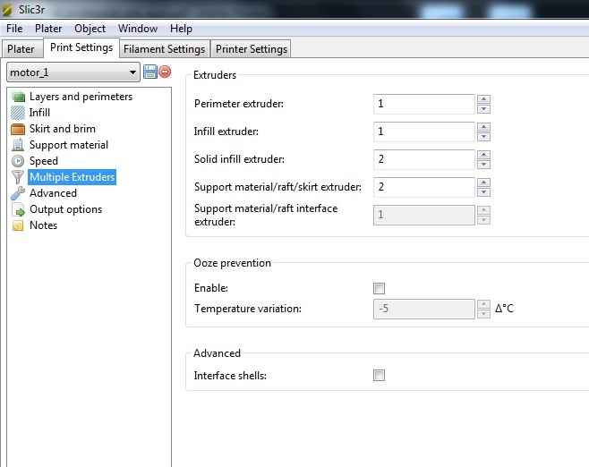Open the Object menu
Viewport: 589px width, 467px height.
90,29
